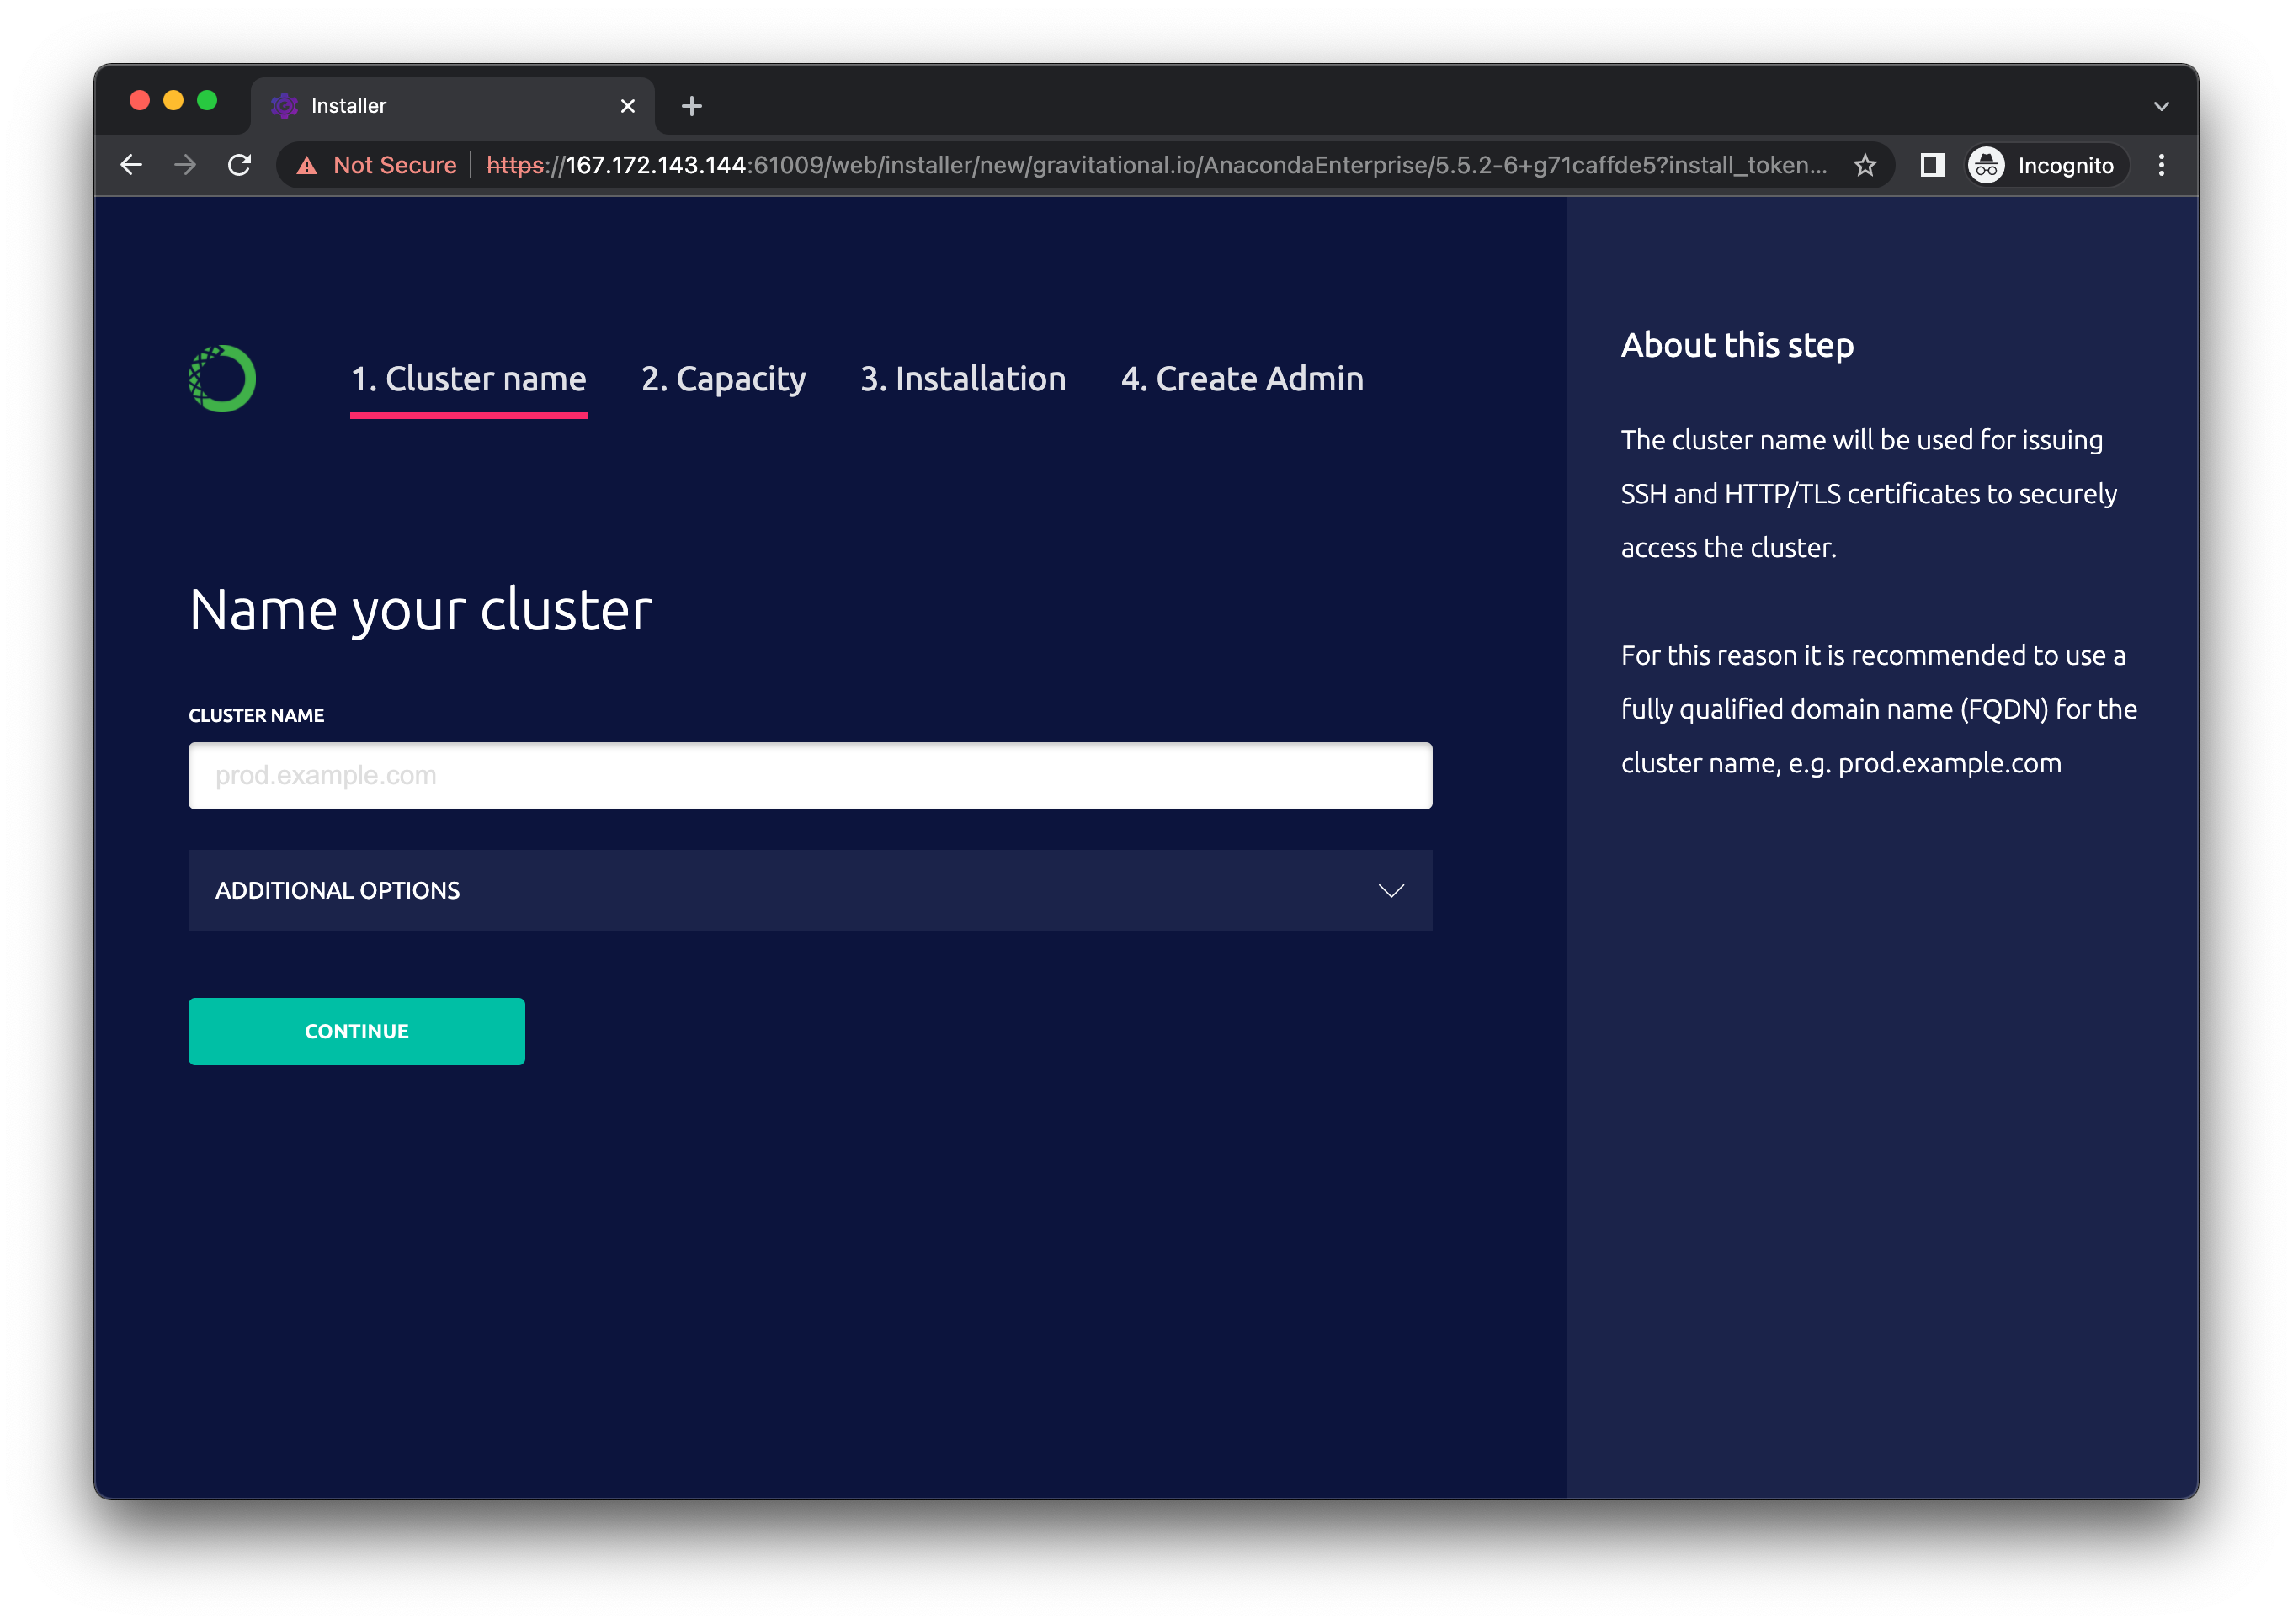Open the Create Admin step

(1242, 379)
